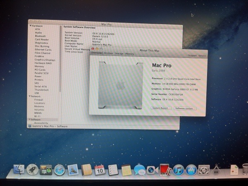Screen dimensions: 248x186
Task: Switch to the Storage tab
Action: 119,54
